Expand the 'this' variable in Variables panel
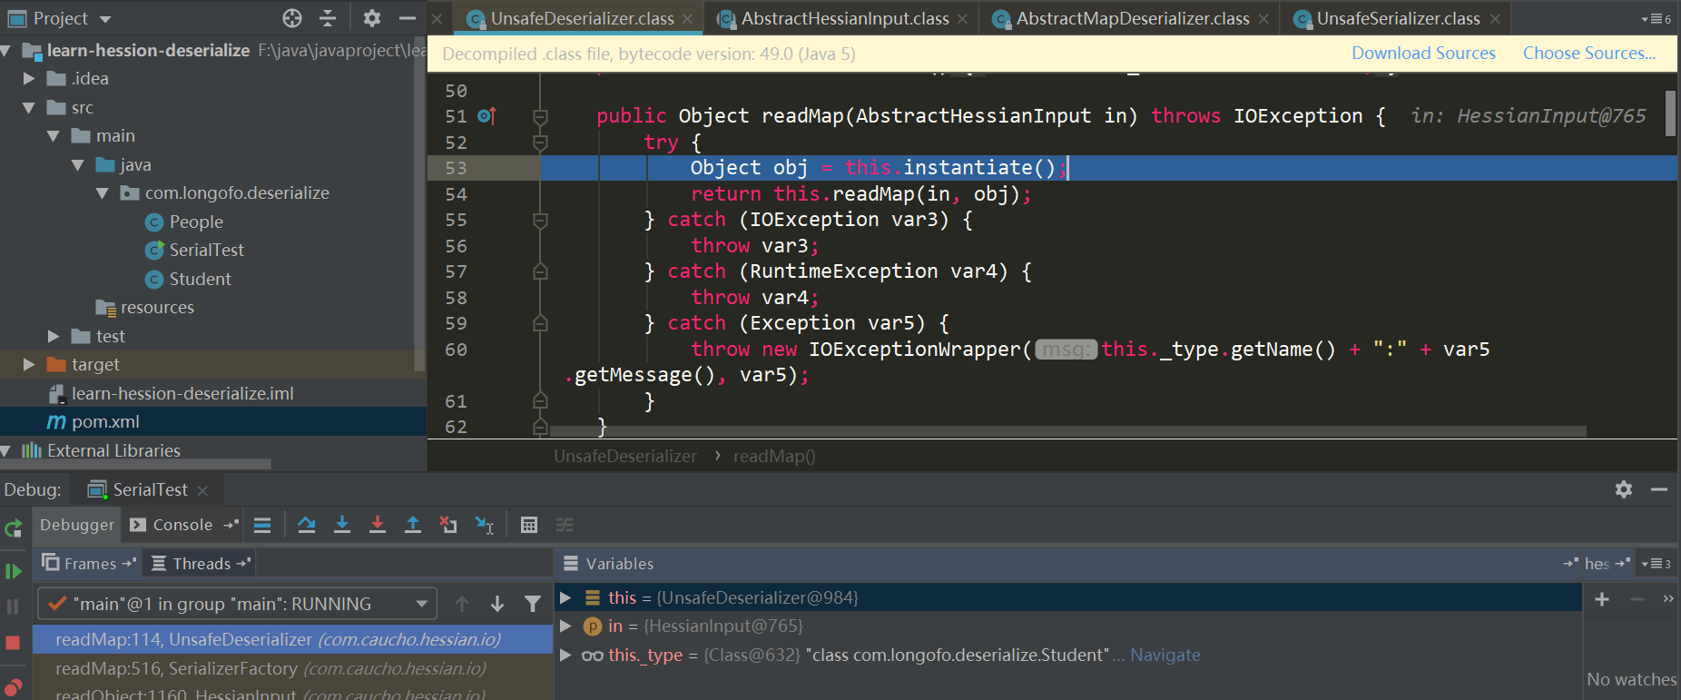 (x=565, y=597)
